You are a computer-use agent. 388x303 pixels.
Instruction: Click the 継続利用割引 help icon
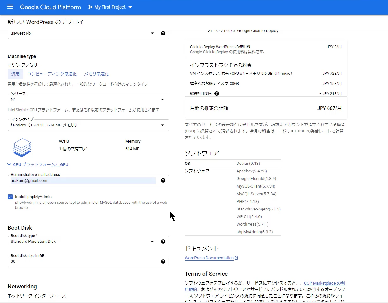pos(217,93)
